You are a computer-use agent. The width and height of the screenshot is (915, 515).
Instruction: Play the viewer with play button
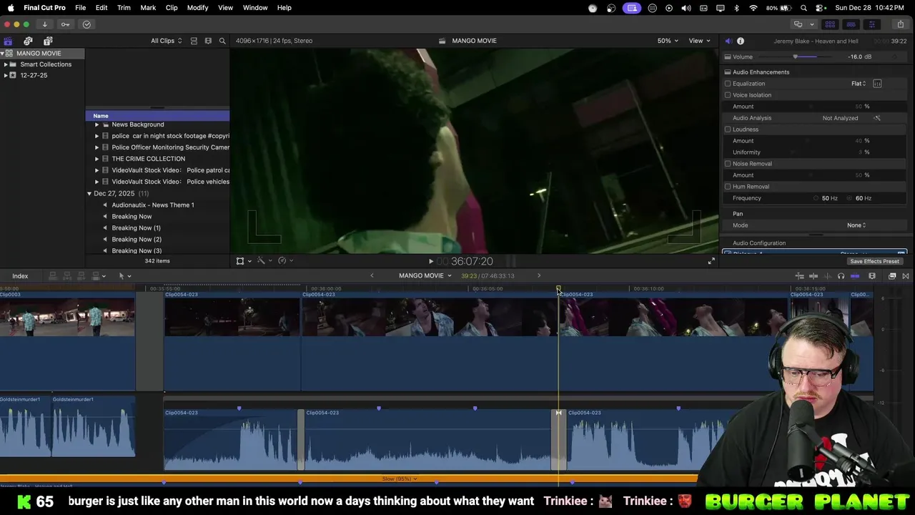pyautogui.click(x=430, y=262)
